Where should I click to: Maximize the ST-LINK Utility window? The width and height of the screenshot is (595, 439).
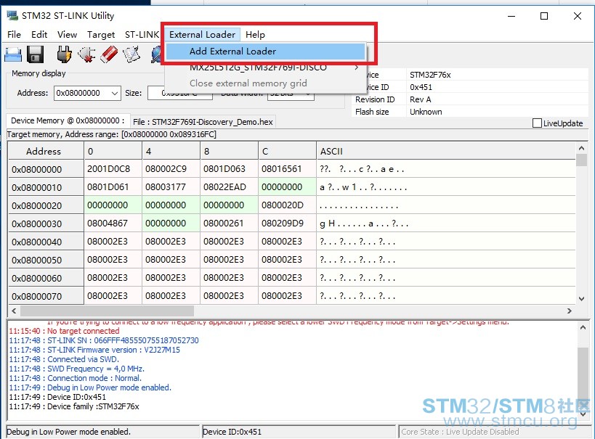pos(544,16)
